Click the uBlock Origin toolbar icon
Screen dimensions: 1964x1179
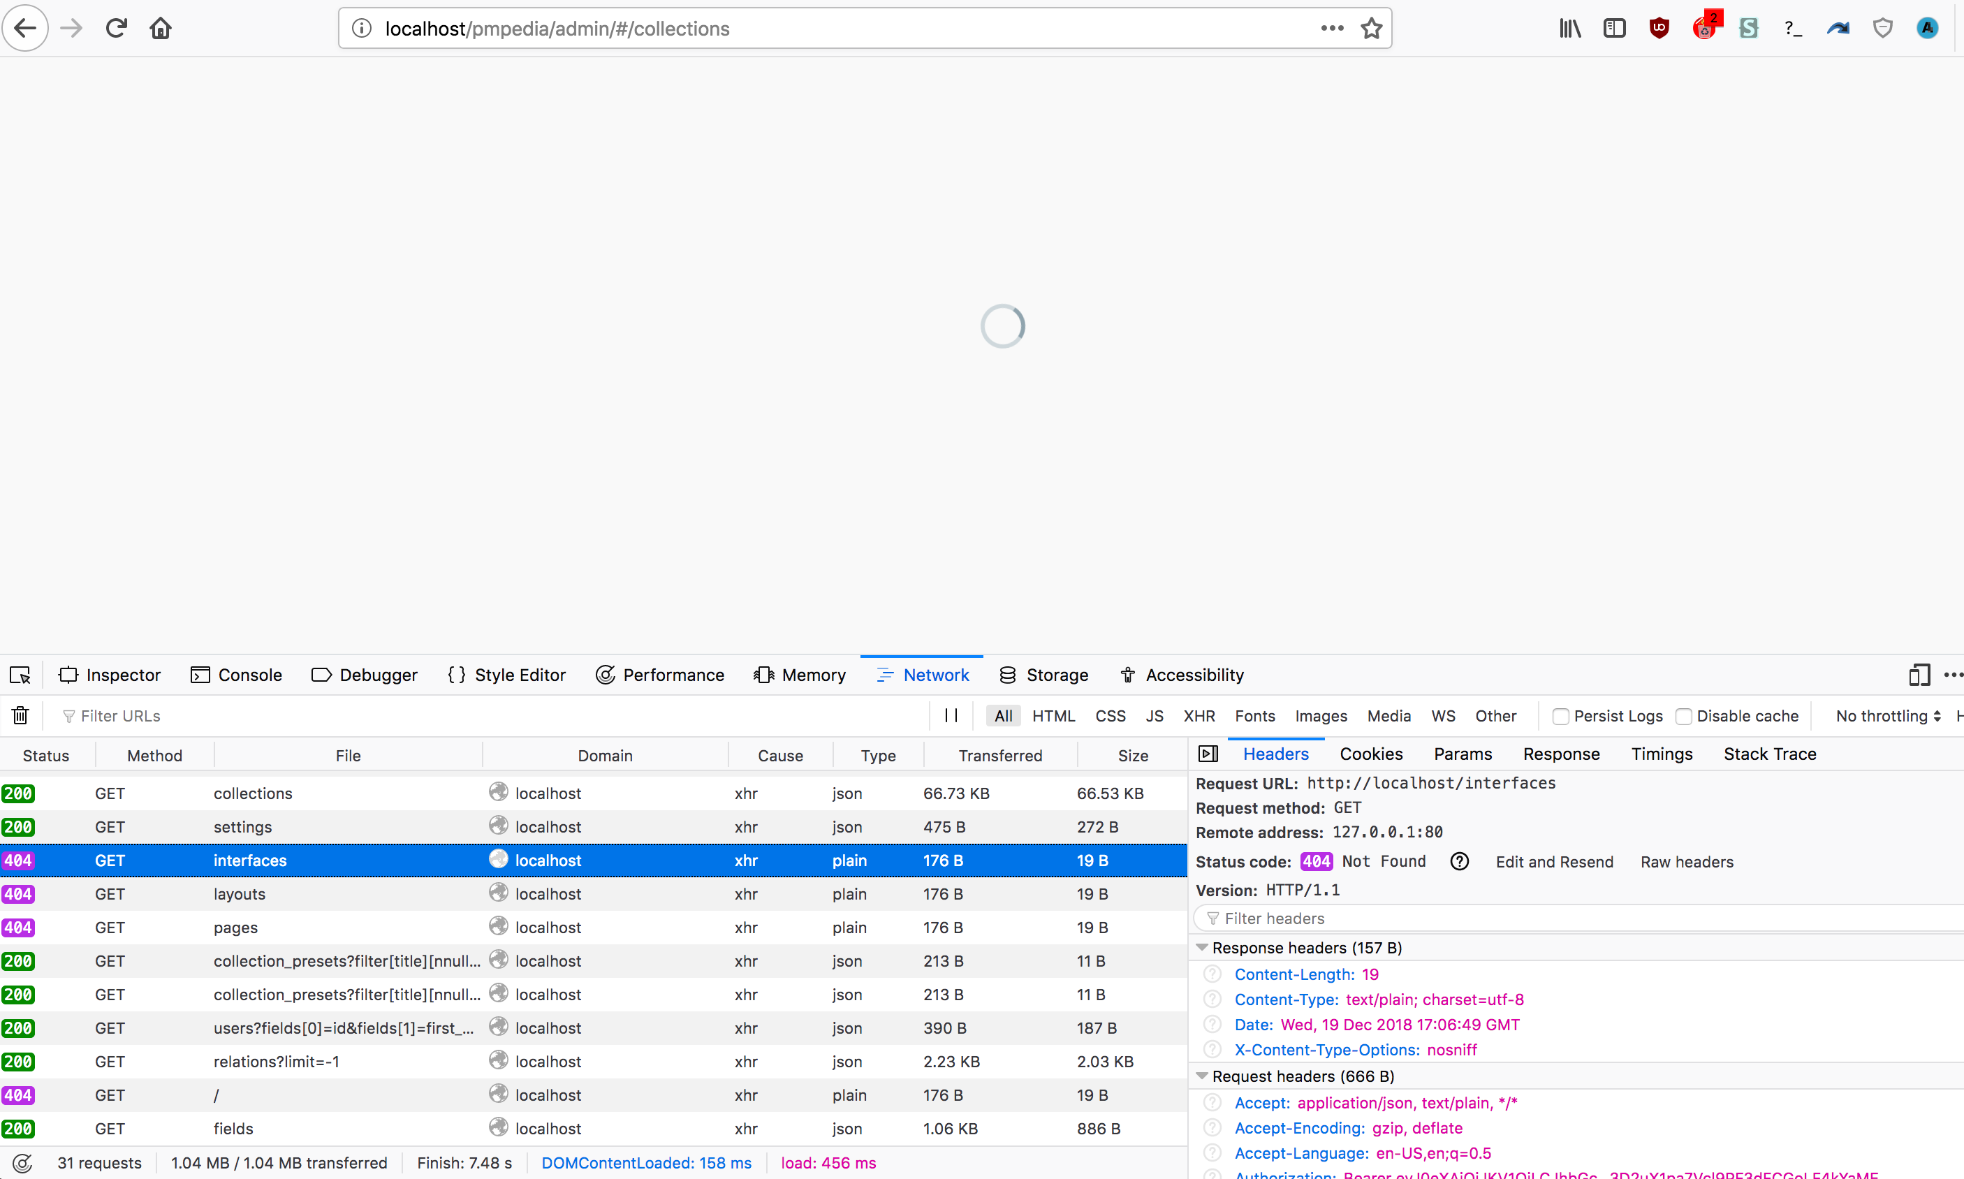[1659, 27]
